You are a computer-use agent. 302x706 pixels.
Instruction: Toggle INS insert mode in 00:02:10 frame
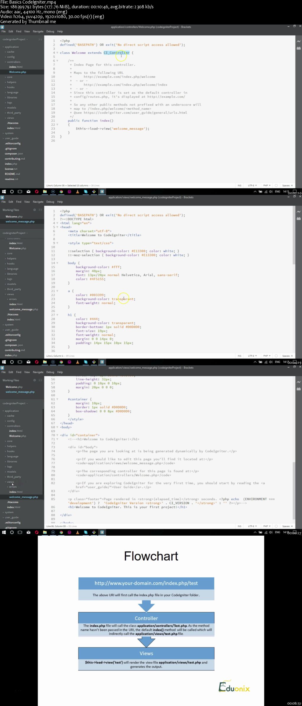239,185
